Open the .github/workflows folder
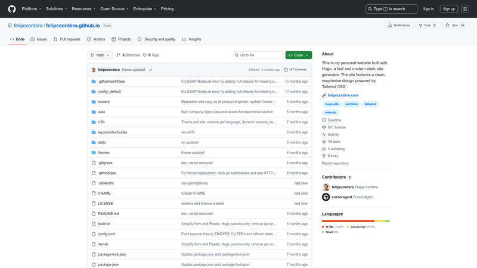This screenshot has width=477, height=268. (111, 82)
